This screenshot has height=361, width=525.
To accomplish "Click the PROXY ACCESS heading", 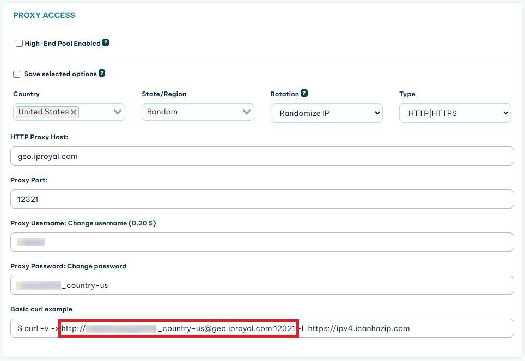I will (x=44, y=15).
